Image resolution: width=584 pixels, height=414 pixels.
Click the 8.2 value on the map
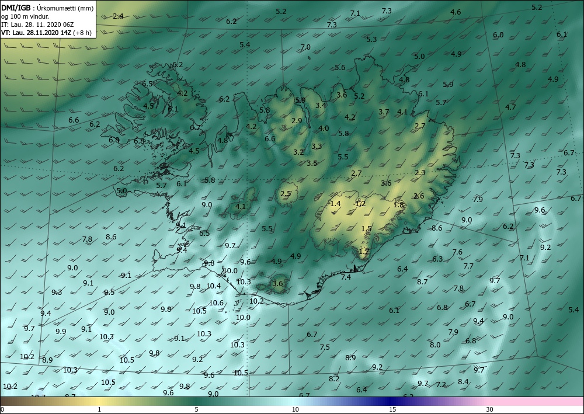[x=334, y=378]
